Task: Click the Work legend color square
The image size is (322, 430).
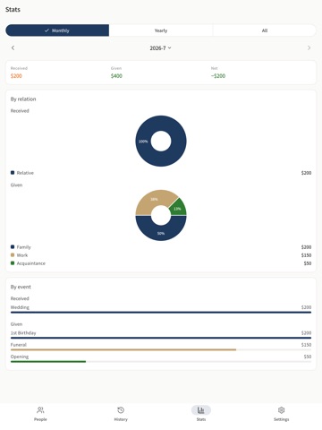Action: [x=13, y=255]
